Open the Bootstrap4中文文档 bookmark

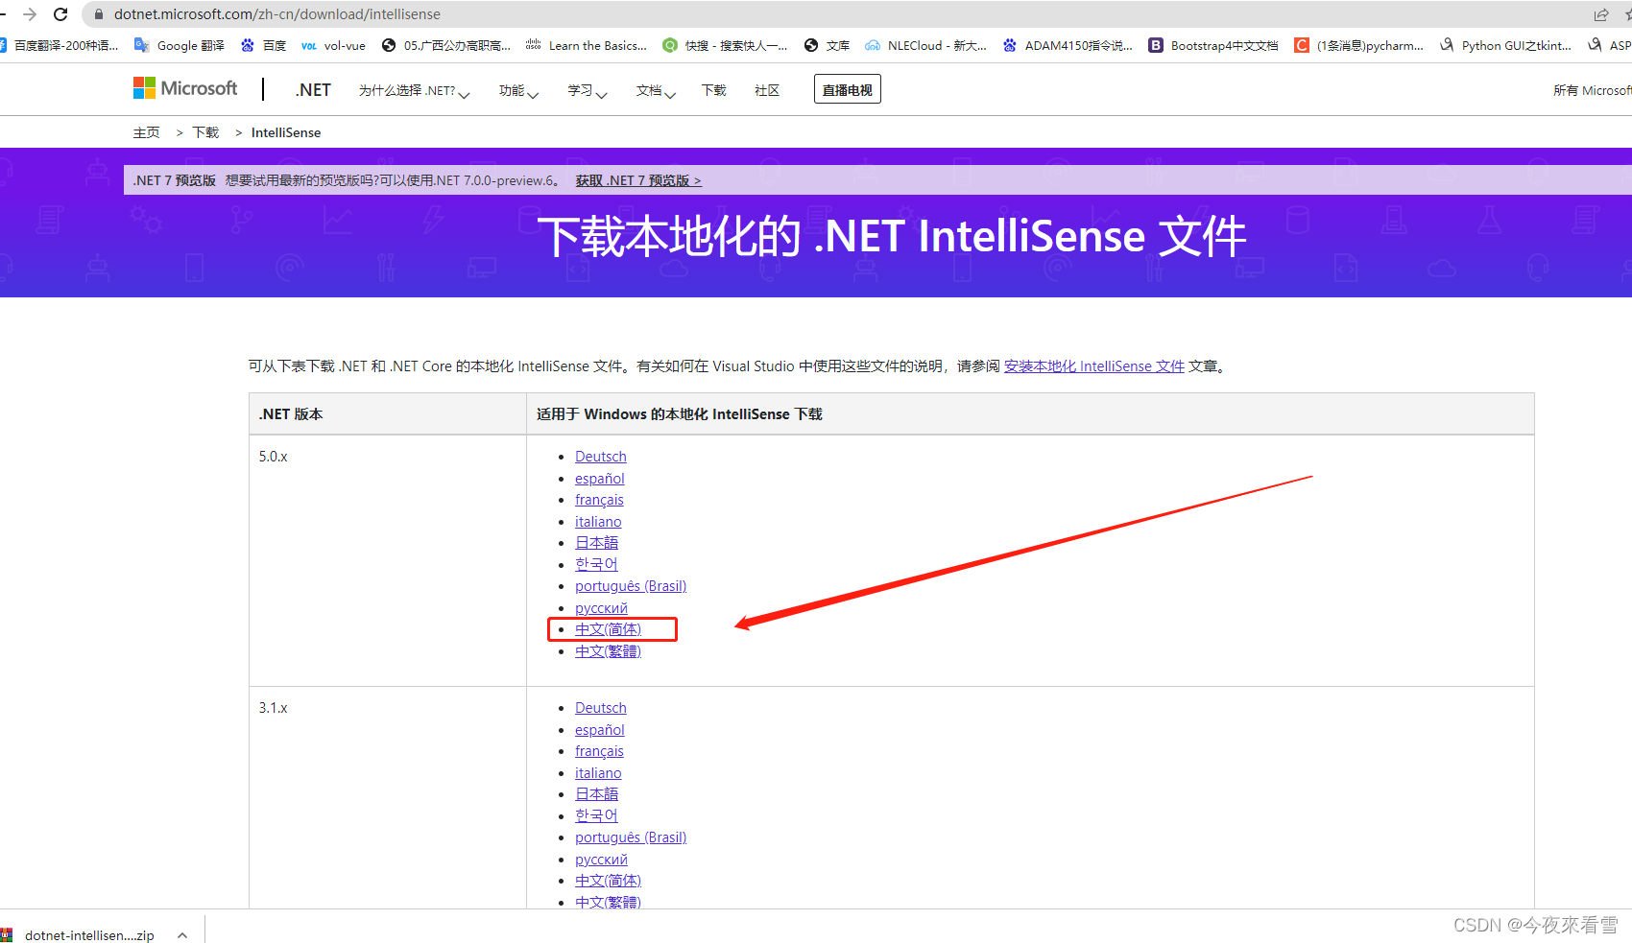click(x=1213, y=45)
